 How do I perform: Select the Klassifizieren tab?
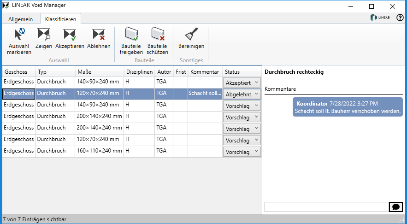pyautogui.click(x=61, y=19)
